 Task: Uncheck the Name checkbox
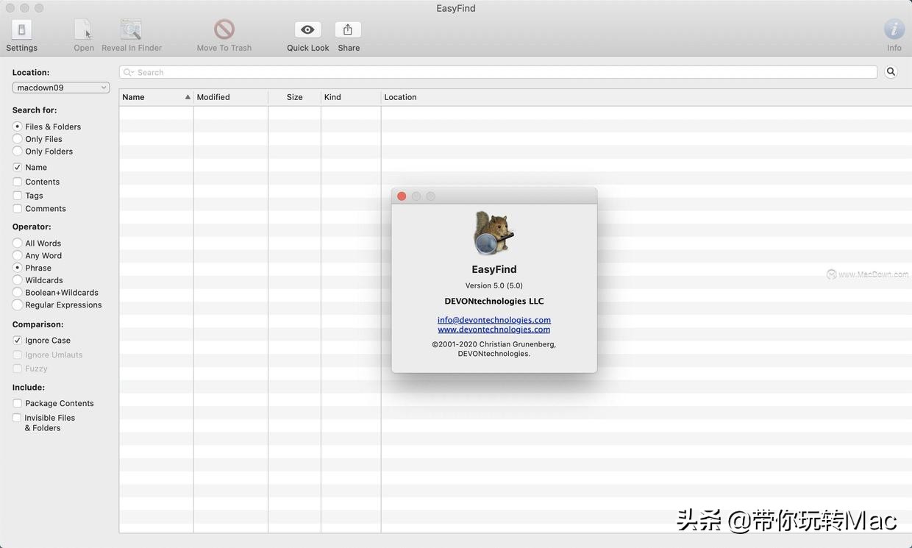point(18,167)
